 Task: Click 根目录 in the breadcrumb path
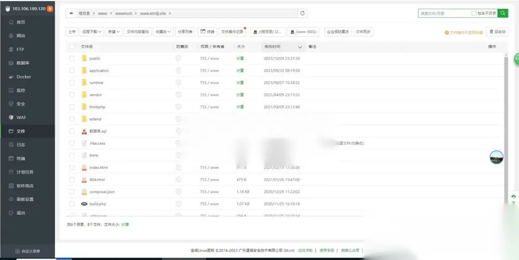(x=84, y=13)
